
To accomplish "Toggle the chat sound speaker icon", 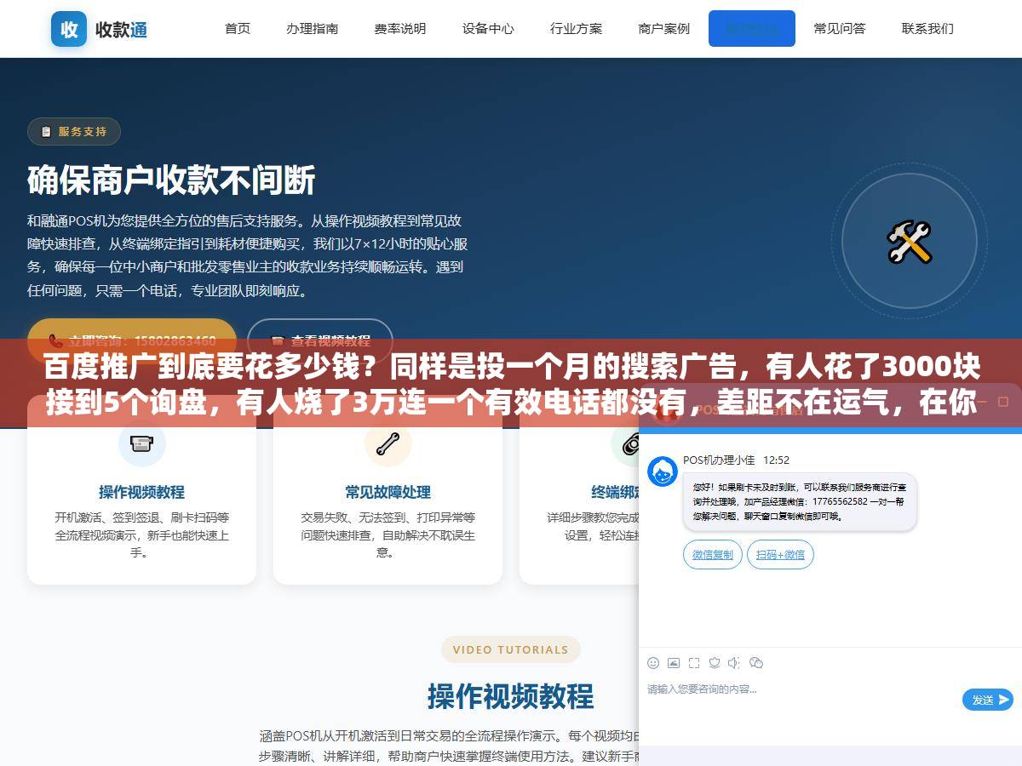I will (x=734, y=663).
